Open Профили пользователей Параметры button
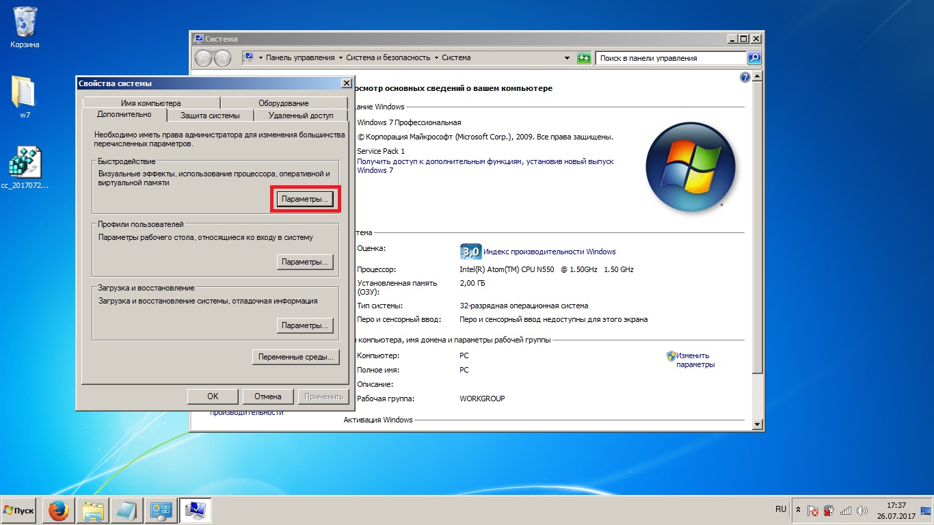The height and width of the screenshot is (525, 934). pos(305,262)
